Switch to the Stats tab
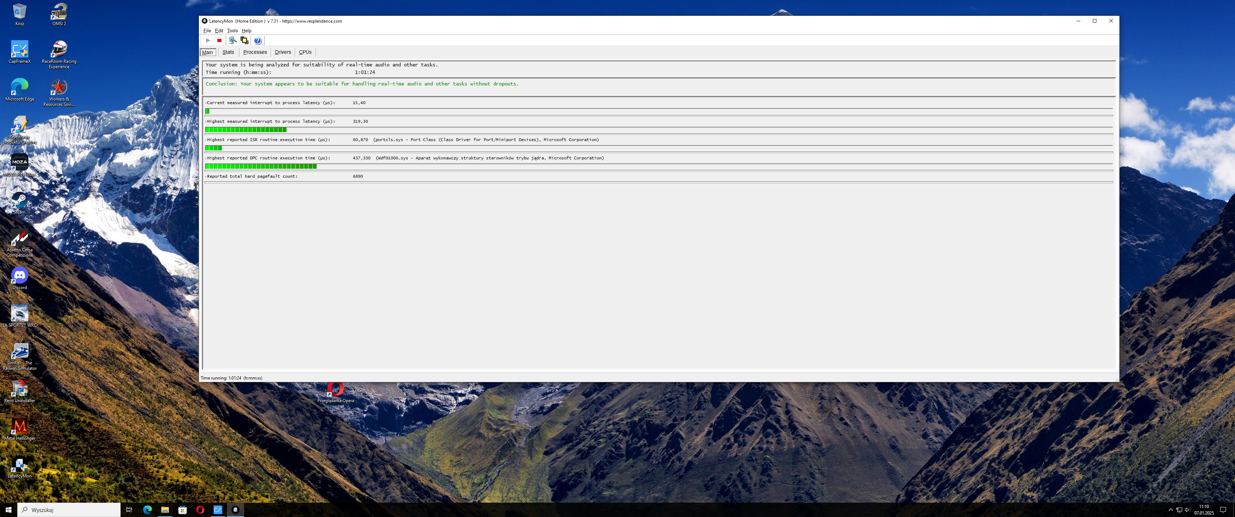This screenshot has width=1235, height=517. click(x=228, y=52)
